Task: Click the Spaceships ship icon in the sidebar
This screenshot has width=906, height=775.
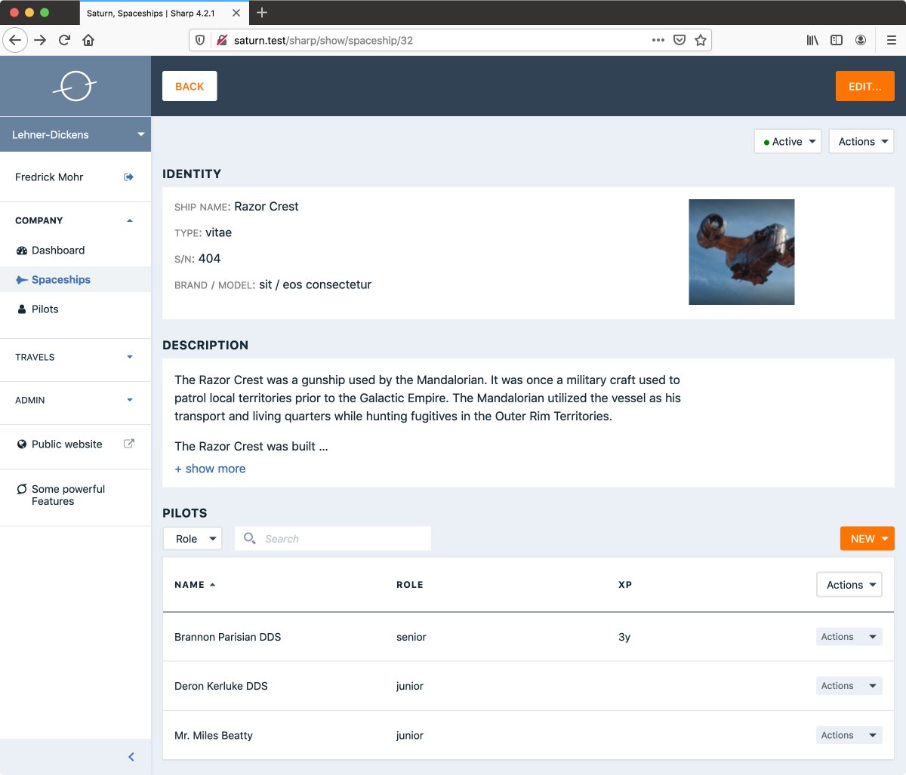Action: point(22,280)
